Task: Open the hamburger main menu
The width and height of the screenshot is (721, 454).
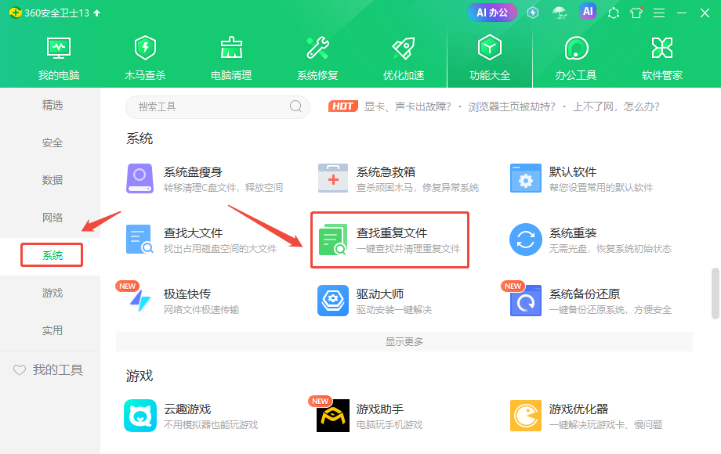Action: (659, 13)
